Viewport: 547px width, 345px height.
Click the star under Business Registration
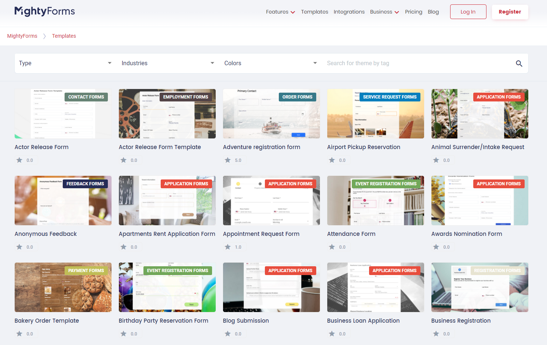tap(436, 333)
